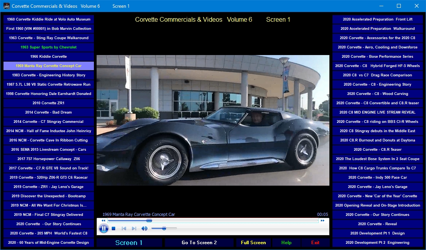Click the video display of Manta Ray car
The height and width of the screenshot is (250, 426).
click(213, 120)
